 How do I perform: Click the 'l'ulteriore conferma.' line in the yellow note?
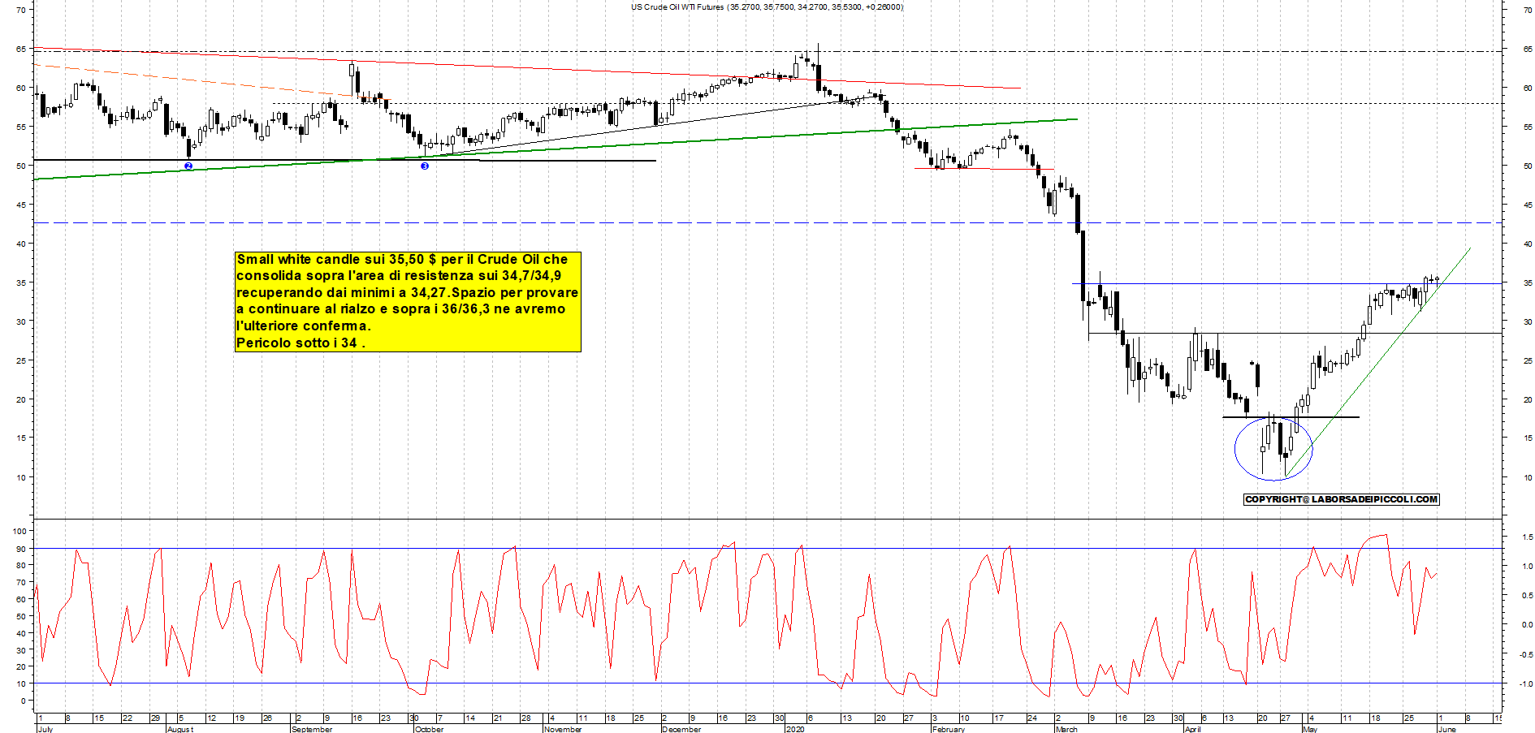pos(303,326)
